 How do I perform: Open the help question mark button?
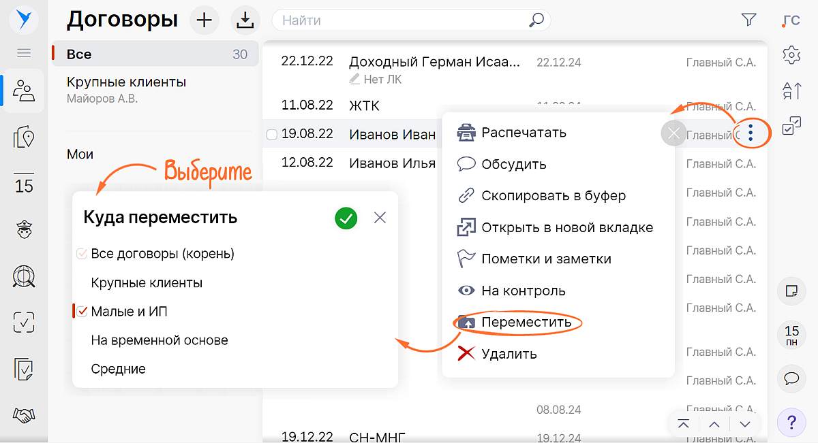pyautogui.click(x=791, y=423)
